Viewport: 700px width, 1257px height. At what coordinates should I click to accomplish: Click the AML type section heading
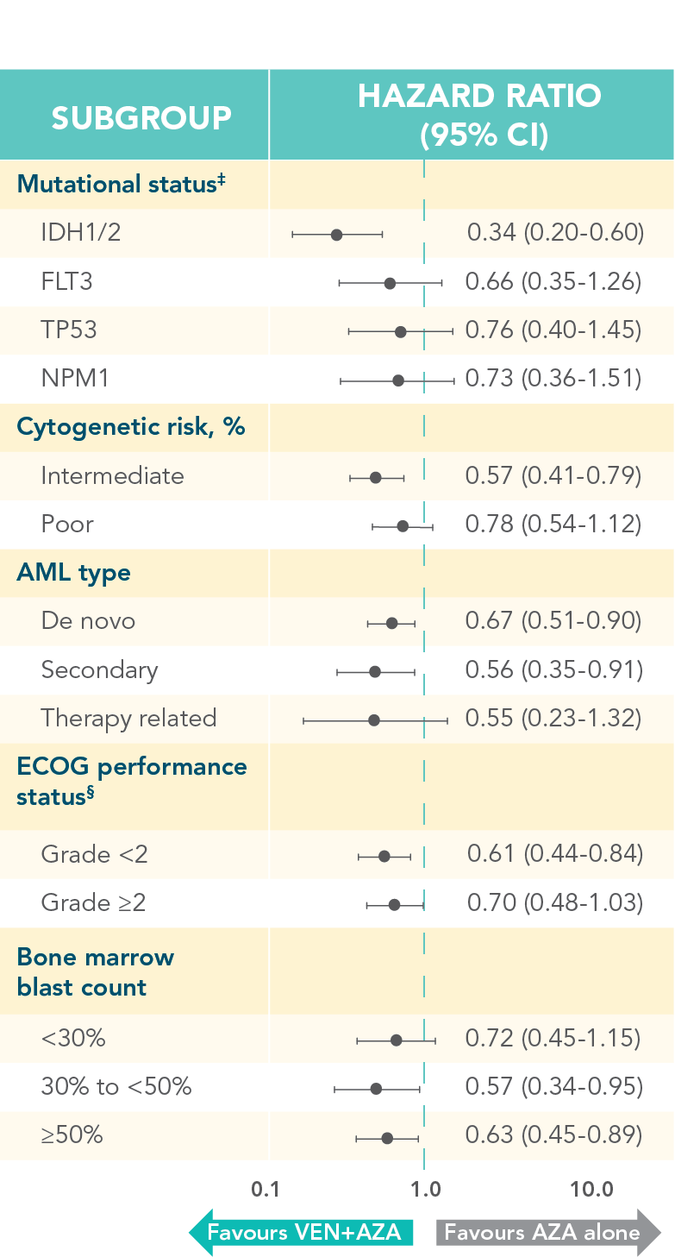[74, 573]
